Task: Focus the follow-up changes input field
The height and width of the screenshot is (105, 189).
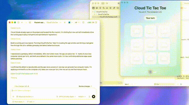Action: 53,91
